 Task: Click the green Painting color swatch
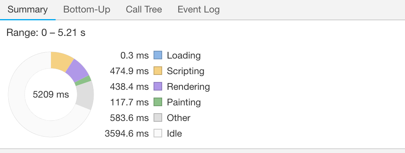point(158,102)
